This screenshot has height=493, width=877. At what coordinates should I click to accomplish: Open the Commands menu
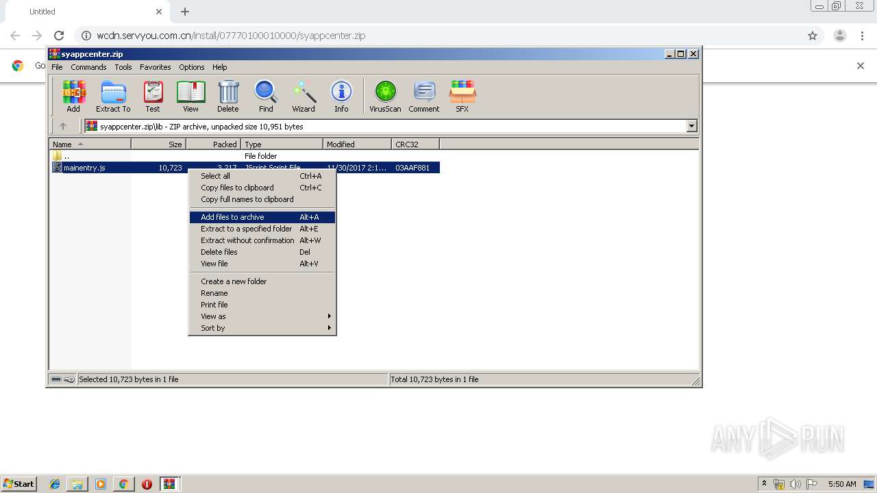coord(88,67)
